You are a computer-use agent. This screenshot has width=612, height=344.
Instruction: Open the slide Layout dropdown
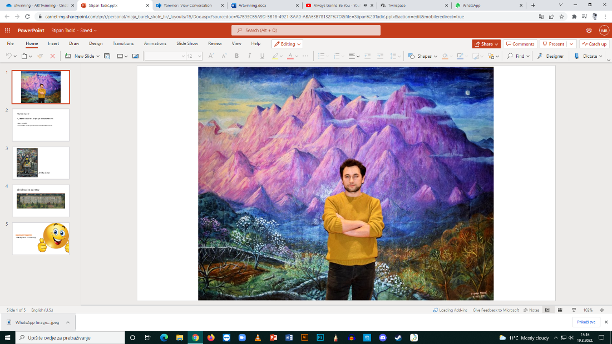click(122, 56)
